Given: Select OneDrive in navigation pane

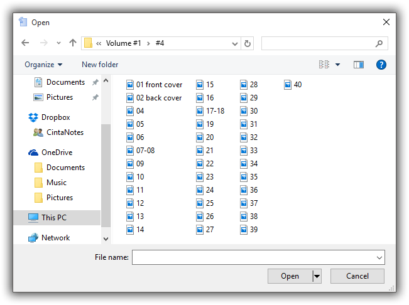Looking at the screenshot, I should [50, 152].
